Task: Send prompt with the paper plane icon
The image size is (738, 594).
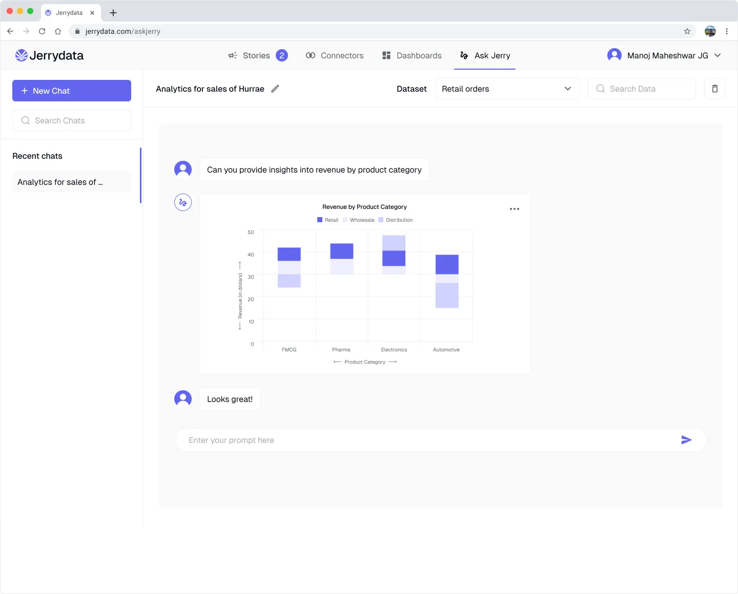Action: [686, 440]
